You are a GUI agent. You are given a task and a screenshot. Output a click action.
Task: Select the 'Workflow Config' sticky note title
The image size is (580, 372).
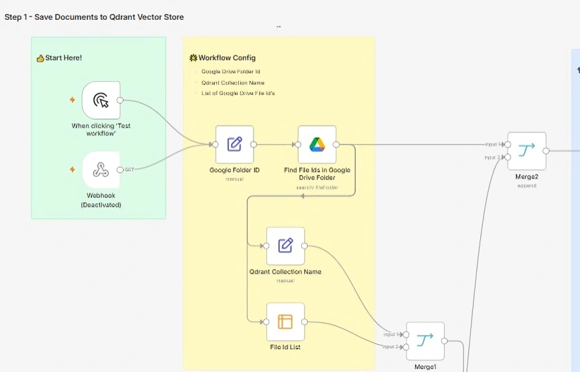click(x=227, y=58)
